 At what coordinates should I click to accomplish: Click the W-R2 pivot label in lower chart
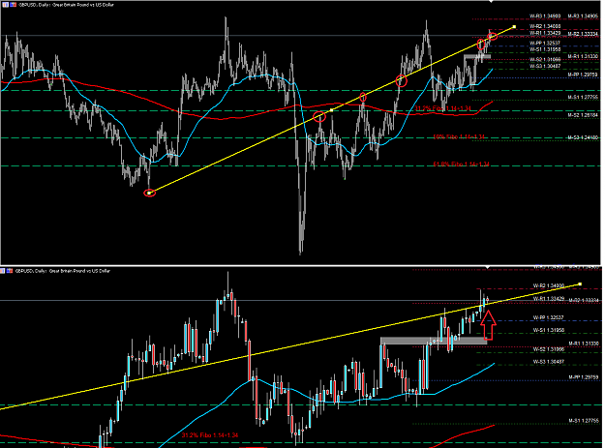coord(548,285)
